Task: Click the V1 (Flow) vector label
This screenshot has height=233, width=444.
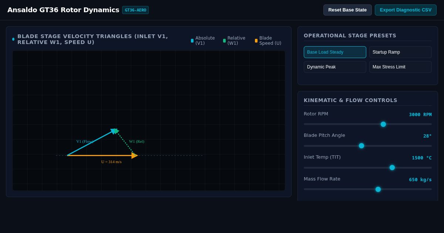Action: (85, 141)
